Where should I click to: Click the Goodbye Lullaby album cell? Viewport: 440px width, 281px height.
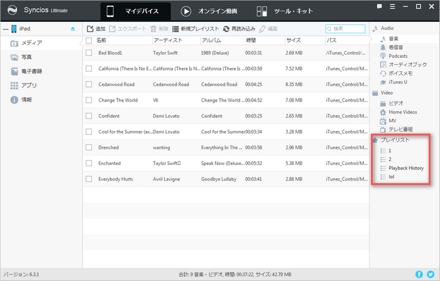(x=219, y=179)
